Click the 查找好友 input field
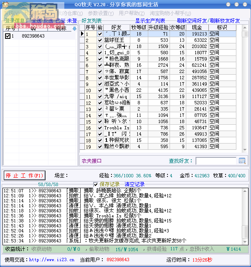251x267 pixels. click(216, 161)
